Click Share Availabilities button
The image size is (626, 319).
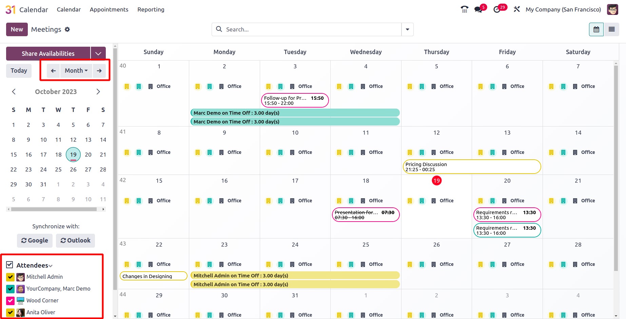(48, 53)
